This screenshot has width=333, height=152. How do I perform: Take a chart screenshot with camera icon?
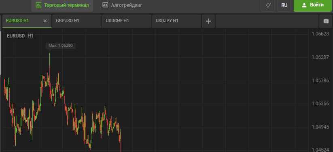pos(326,21)
